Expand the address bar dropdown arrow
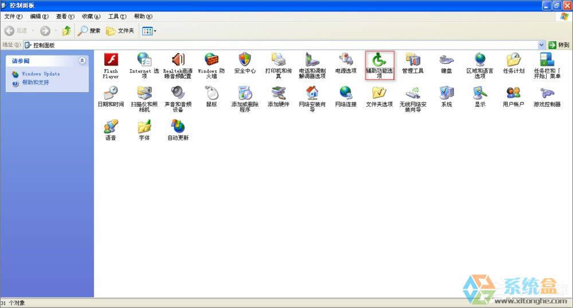 (x=541, y=45)
